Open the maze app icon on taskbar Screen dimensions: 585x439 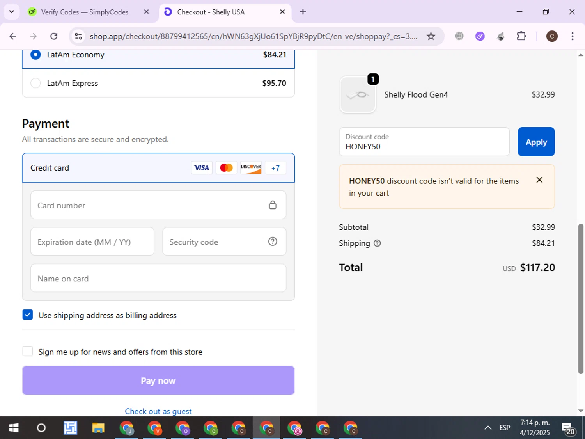pyautogui.click(x=70, y=428)
